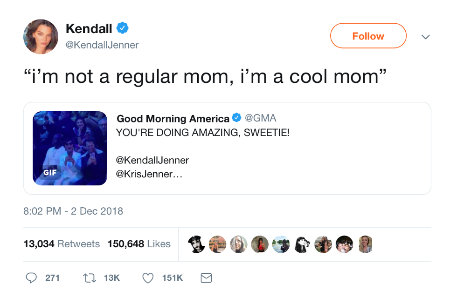Click the first liker avatar in the row
The image size is (457, 304).
click(x=196, y=244)
